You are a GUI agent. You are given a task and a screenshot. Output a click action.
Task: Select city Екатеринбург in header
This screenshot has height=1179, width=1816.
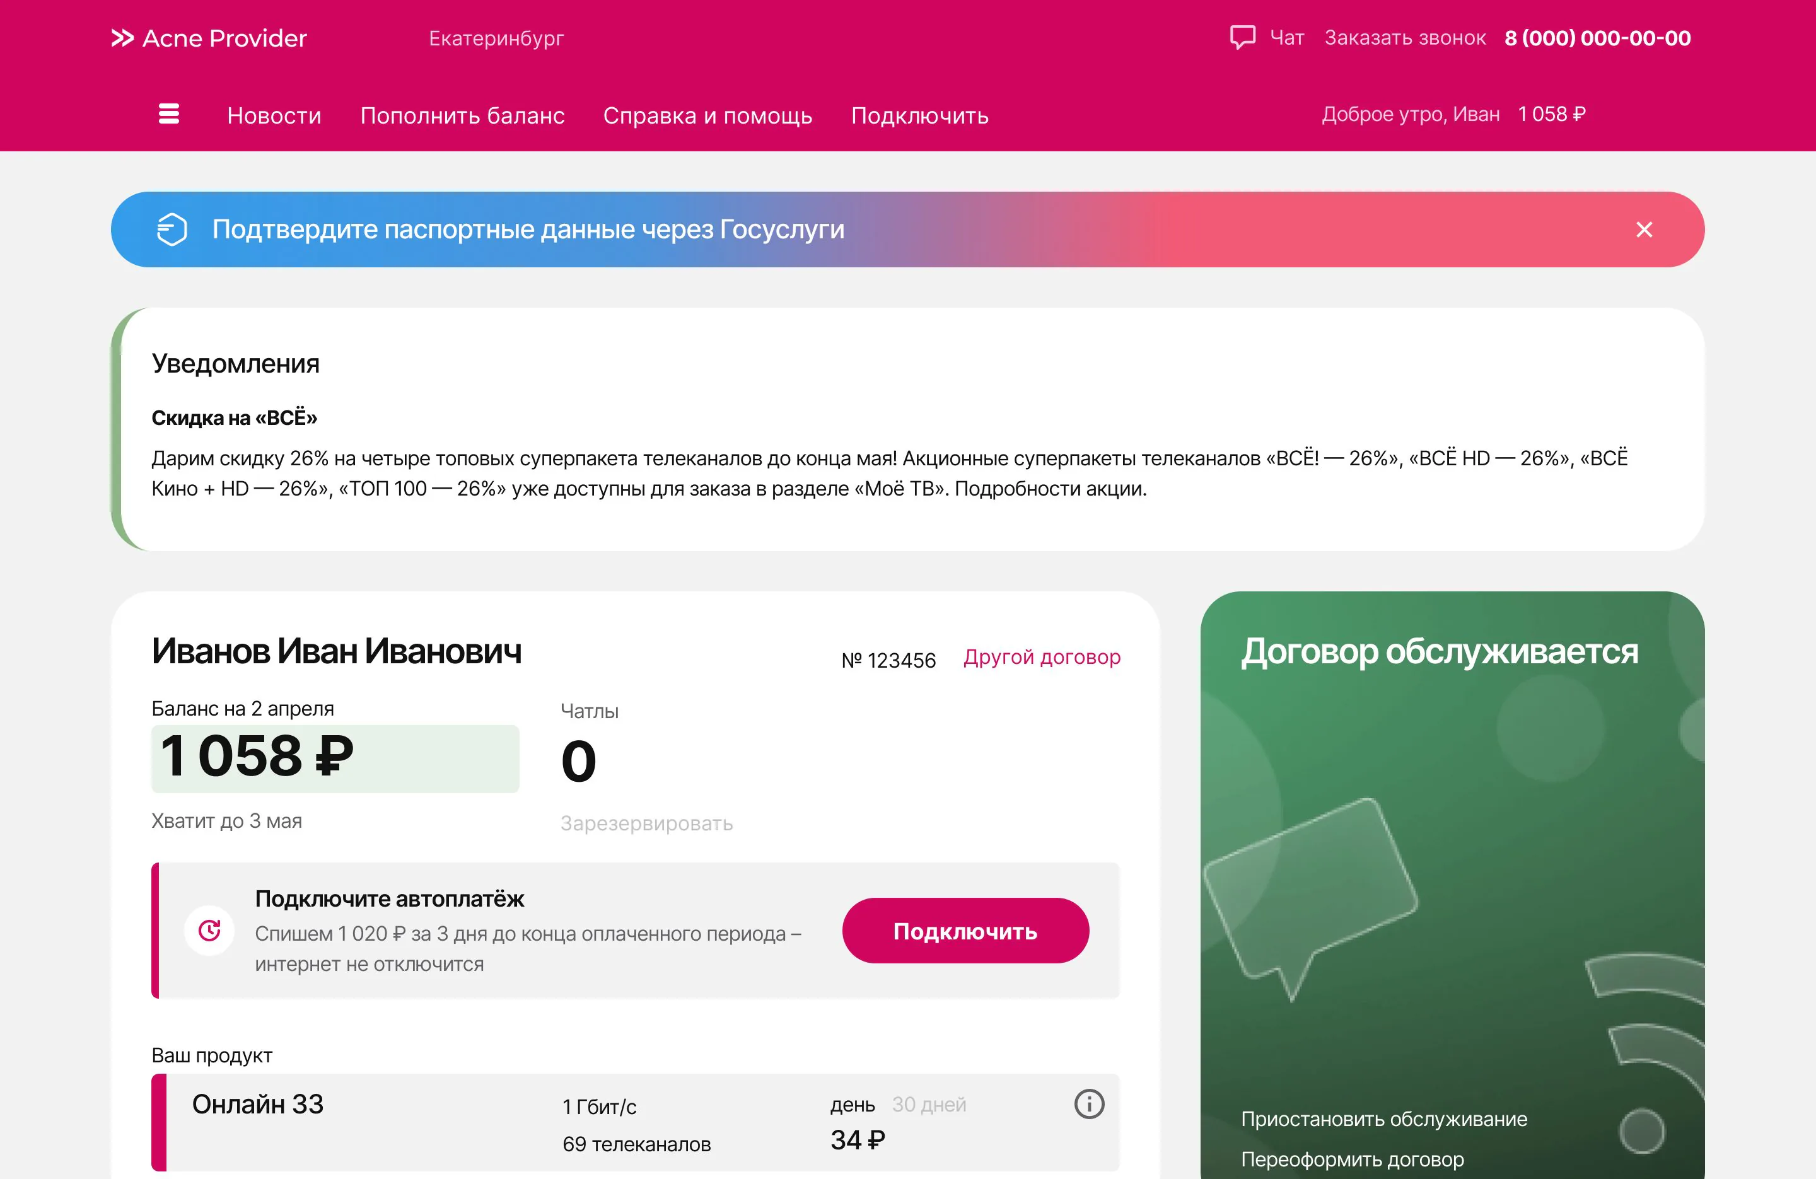496,38
